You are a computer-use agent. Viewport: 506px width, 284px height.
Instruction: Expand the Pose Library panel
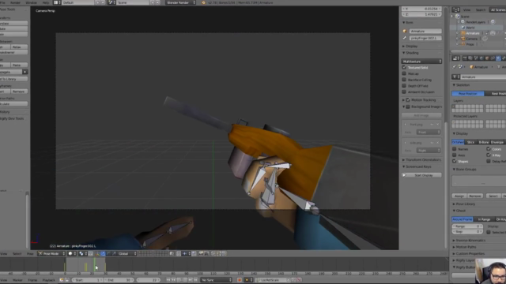(466, 204)
